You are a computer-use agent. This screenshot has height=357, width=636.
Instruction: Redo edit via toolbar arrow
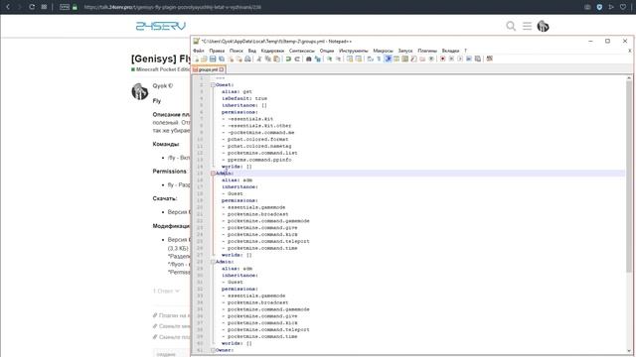[x=297, y=59]
